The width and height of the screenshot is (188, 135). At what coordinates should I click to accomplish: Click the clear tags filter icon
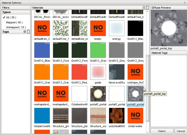click(24, 32)
